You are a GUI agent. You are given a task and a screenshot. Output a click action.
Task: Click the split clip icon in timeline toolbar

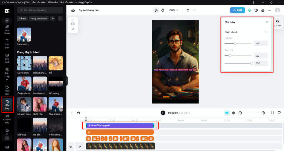click(x=234, y=113)
